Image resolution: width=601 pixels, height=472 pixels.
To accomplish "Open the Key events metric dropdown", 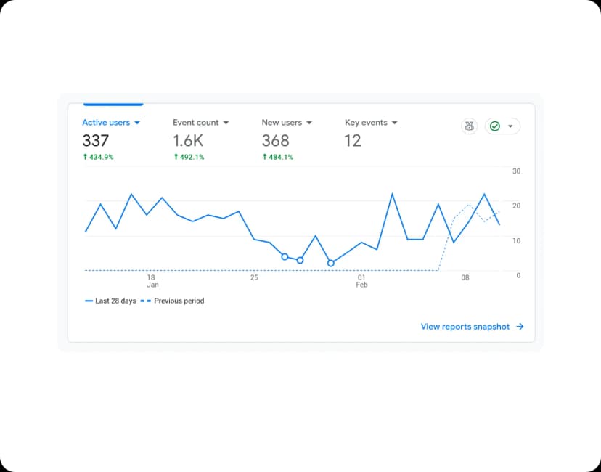I will [395, 123].
